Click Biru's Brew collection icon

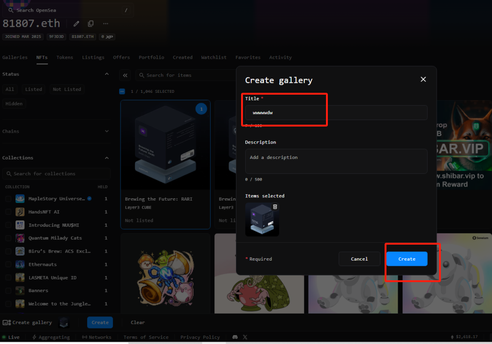coord(20,251)
